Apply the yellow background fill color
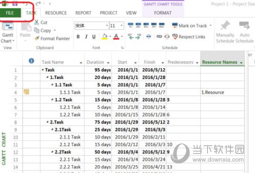Screen dimensions: 255x173 tap(105, 37)
